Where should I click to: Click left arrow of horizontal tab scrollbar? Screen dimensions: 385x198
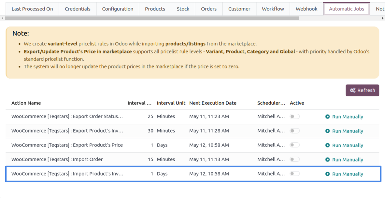pyautogui.click(x=3, y=18)
